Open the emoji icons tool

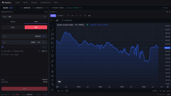[52, 56]
